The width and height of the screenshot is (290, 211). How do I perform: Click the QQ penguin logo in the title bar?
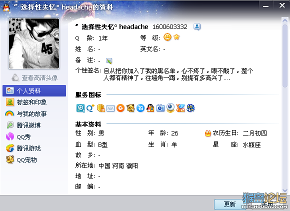click(x=6, y=7)
